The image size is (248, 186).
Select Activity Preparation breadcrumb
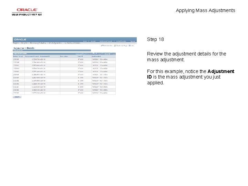pyautogui.click(x=55, y=43)
